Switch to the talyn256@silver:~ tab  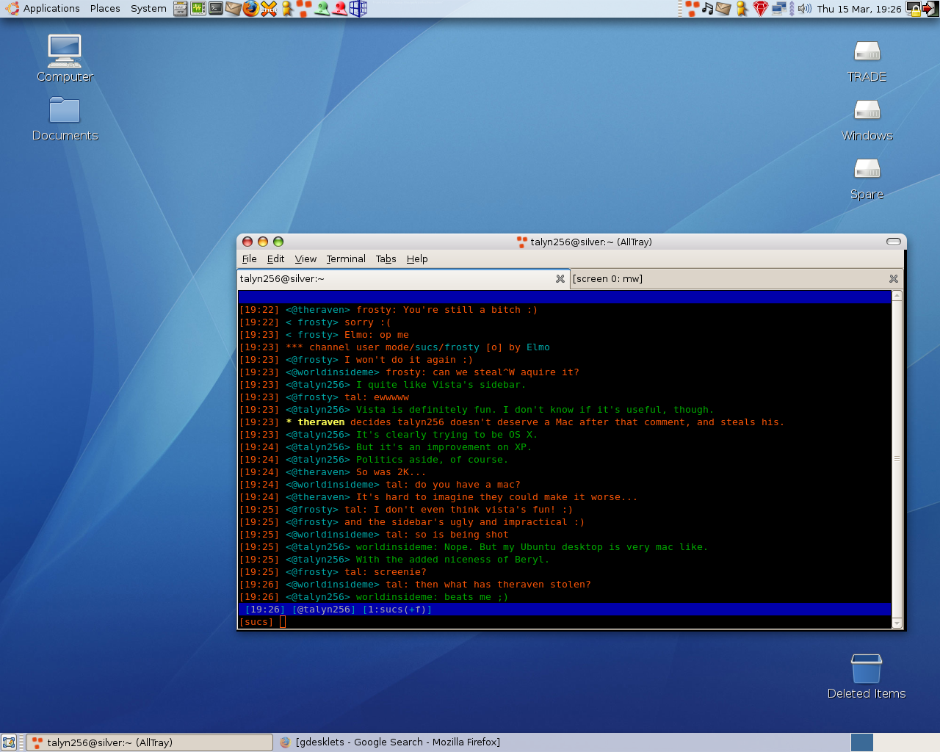pyautogui.click(x=402, y=279)
